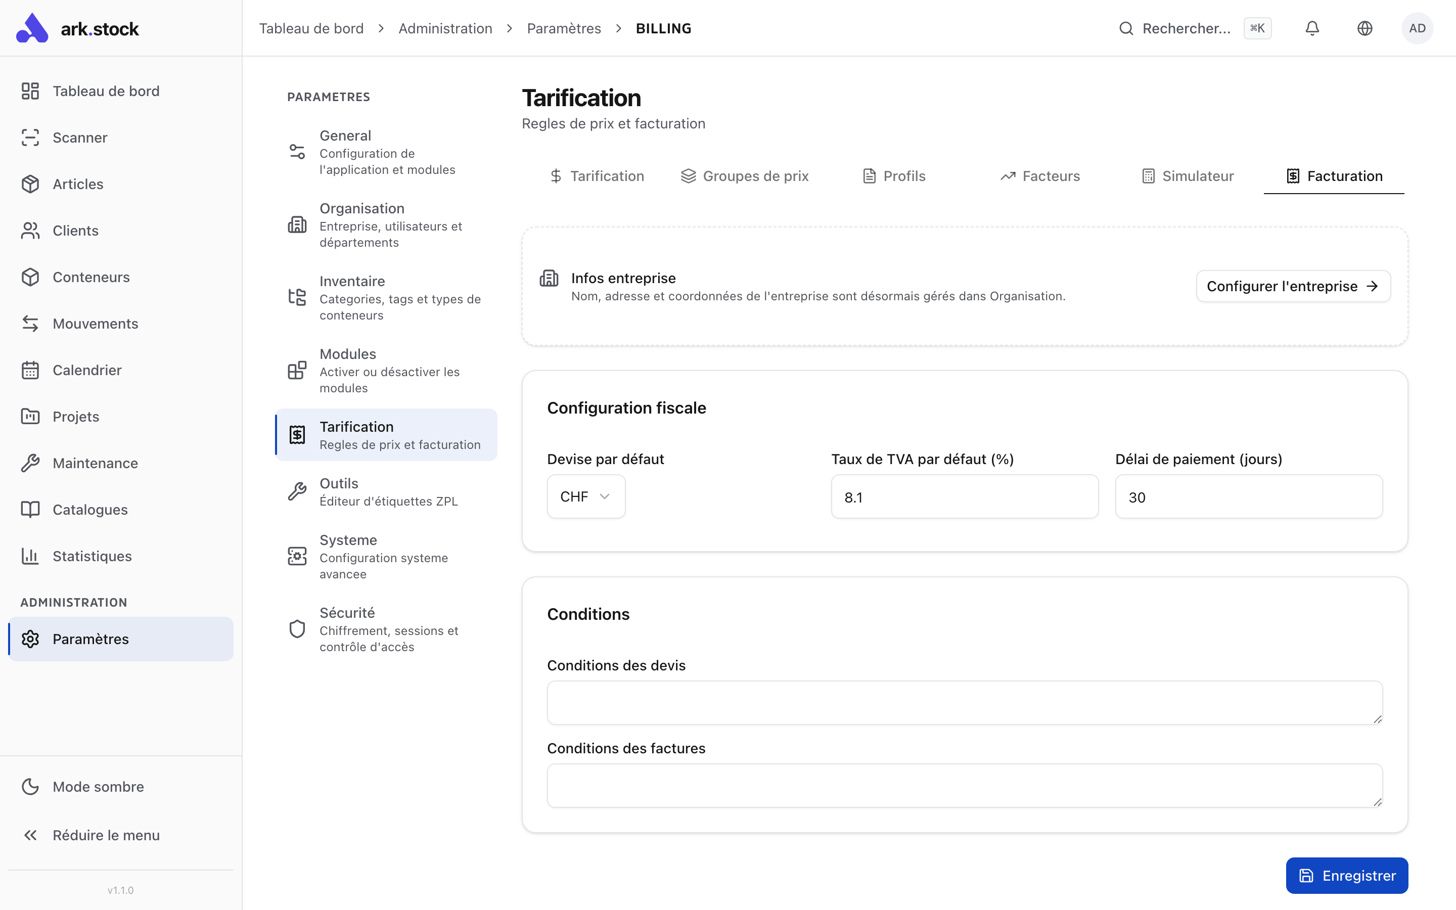This screenshot has width=1456, height=910.
Task: Click the Enregistrer save button
Action: [x=1346, y=875]
